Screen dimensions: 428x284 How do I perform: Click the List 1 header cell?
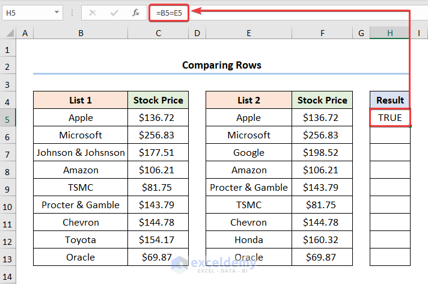click(81, 100)
